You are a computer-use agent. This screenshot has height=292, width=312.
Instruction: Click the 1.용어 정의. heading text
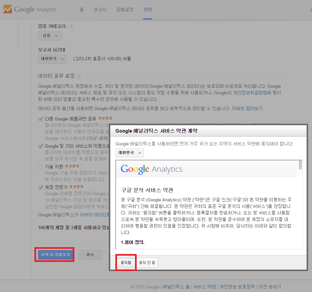133,242
